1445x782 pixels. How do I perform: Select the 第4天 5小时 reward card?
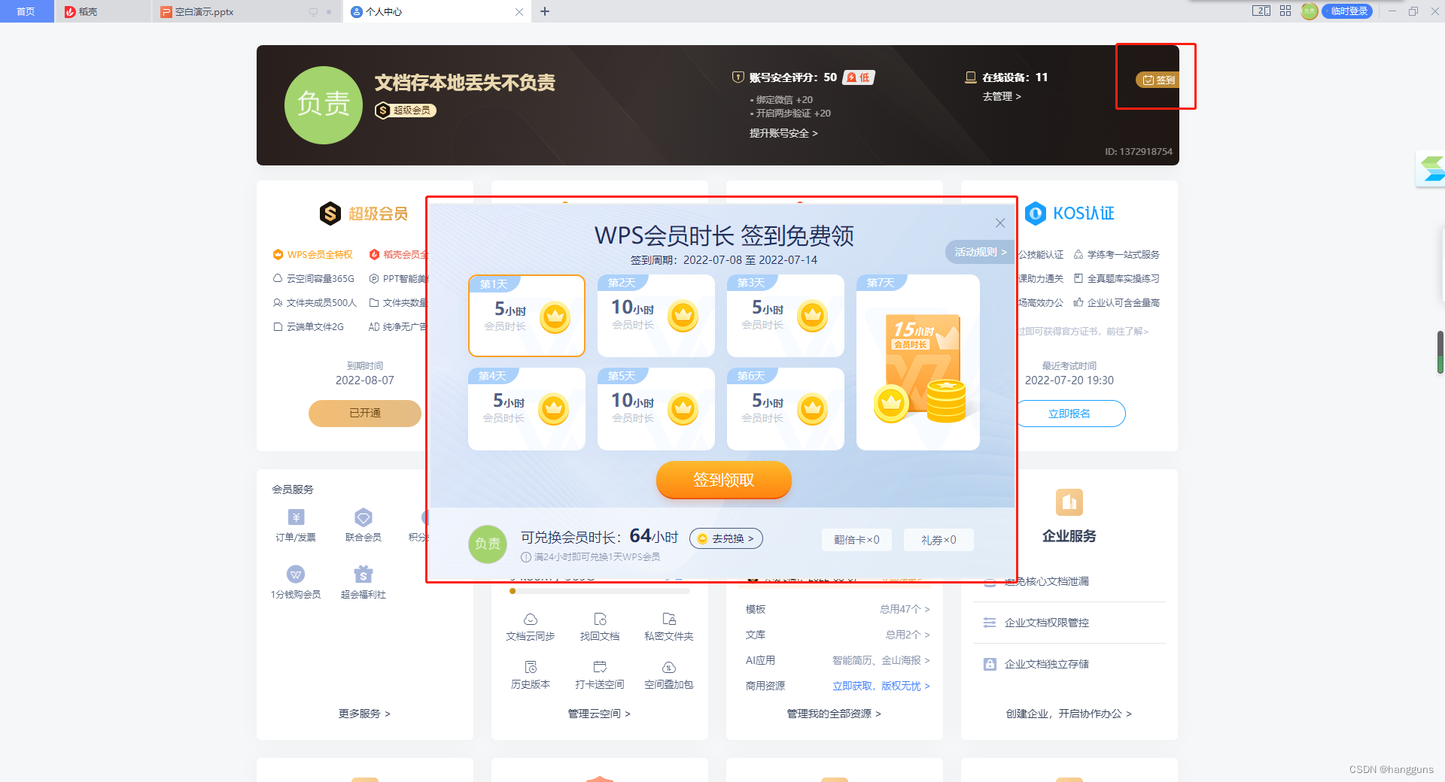tap(527, 409)
